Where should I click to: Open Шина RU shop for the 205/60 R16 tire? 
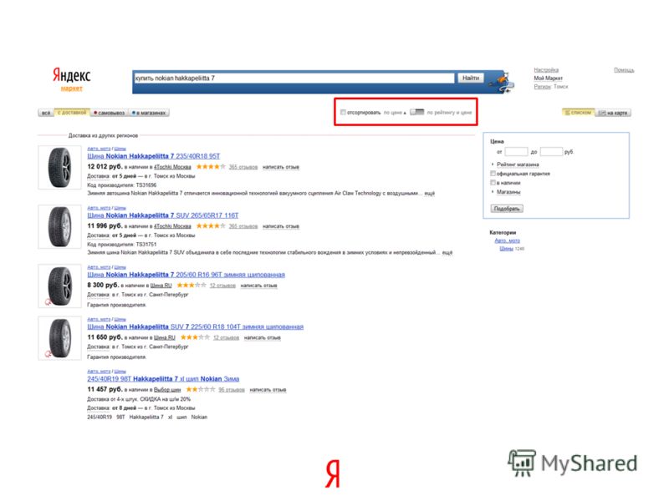(x=161, y=286)
